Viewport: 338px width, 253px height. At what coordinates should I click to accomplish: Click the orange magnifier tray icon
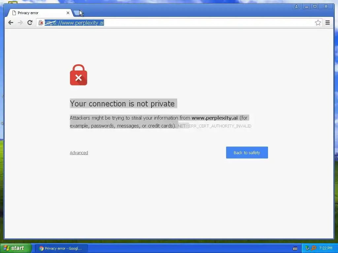(x=314, y=248)
